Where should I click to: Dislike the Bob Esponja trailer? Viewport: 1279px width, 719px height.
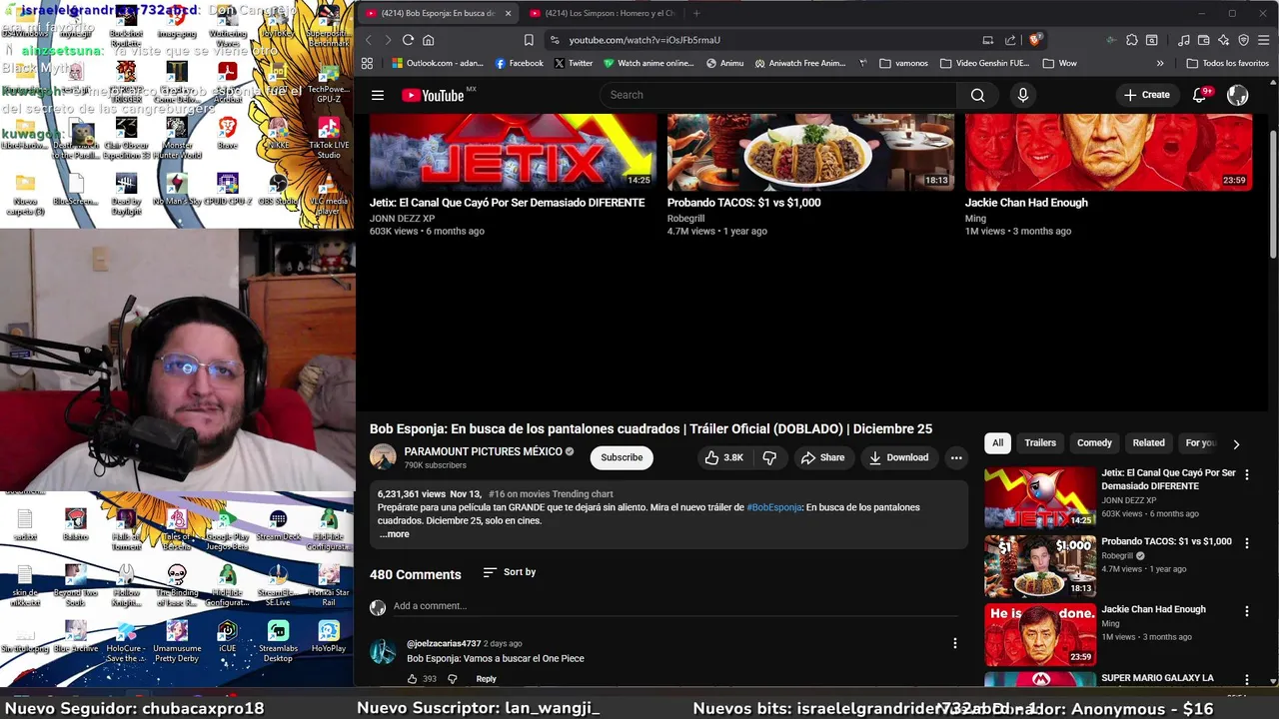click(x=769, y=457)
